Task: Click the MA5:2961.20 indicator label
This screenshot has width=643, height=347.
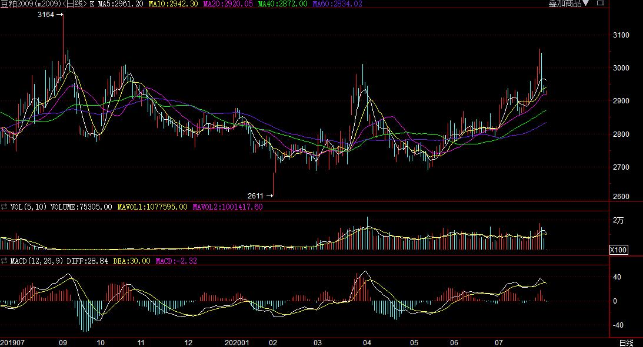Action: [x=121, y=4]
